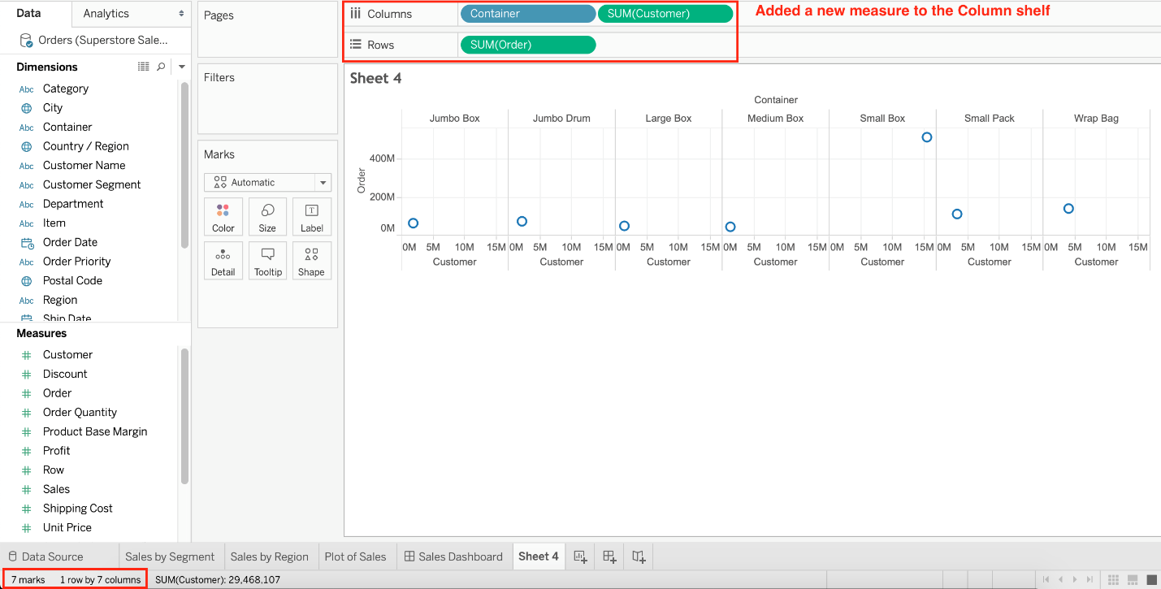The height and width of the screenshot is (589, 1161).
Task: Open the Sales Dashboard tab
Action: coord(454,557)
